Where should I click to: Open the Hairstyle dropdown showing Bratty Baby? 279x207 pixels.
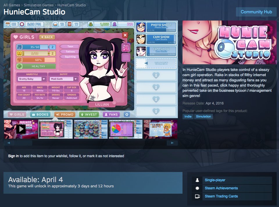[x=31, y=79]
